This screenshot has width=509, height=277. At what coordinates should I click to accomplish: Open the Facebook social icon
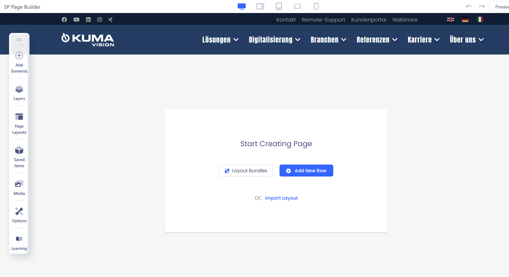point(64,19)
